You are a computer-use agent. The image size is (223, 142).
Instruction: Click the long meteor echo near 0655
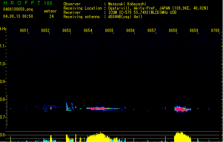[x=104, y=109]
